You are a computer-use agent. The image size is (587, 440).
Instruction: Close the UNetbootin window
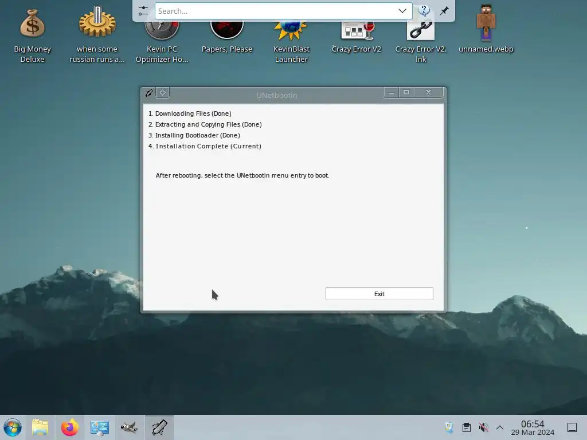[x=429, y=92]
